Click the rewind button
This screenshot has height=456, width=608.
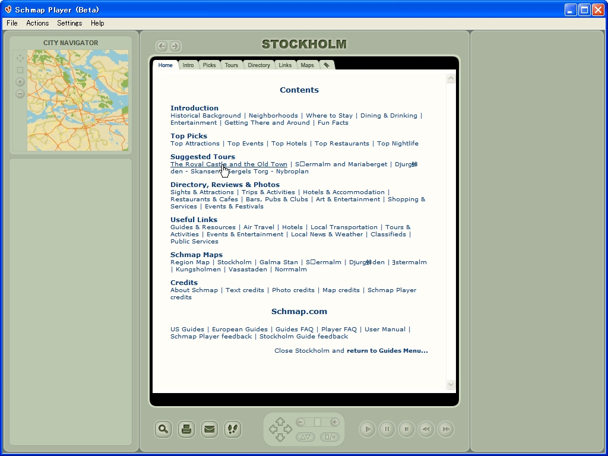pyautogui.click(x=426, y=429)
